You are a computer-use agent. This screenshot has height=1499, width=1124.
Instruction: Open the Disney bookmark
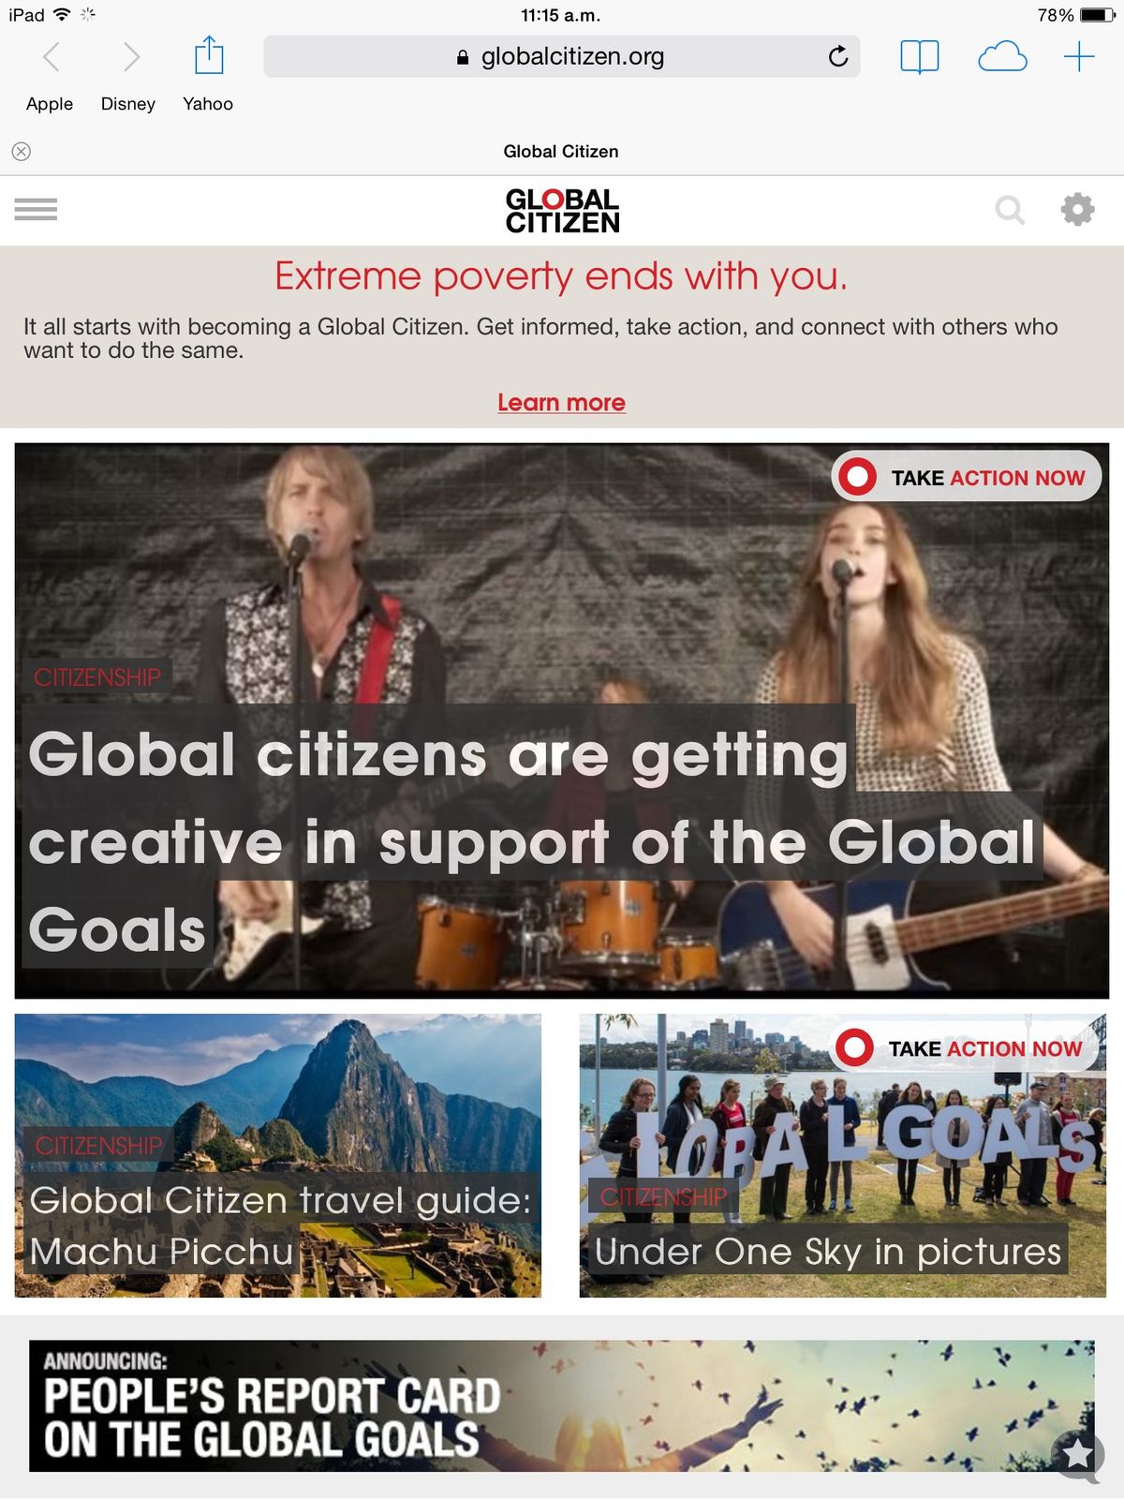click(x=128, y=104)
